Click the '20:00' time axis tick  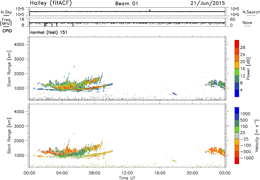click(x=192, y=173)
